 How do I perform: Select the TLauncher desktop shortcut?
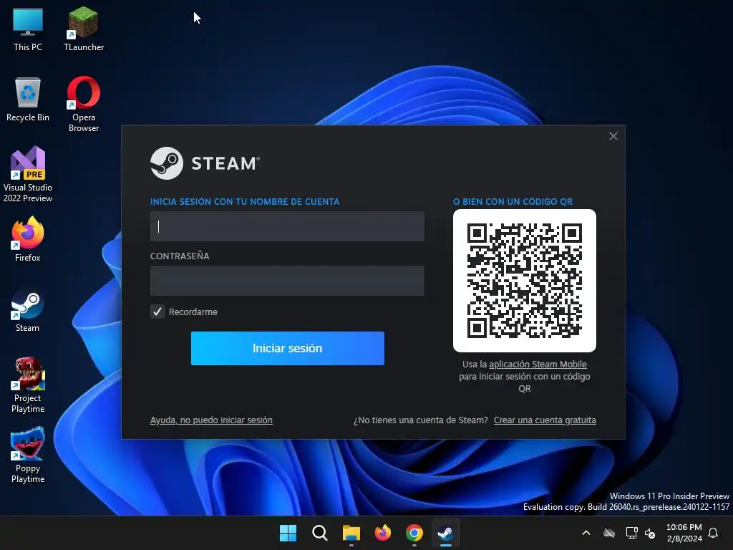pos(84,29)
